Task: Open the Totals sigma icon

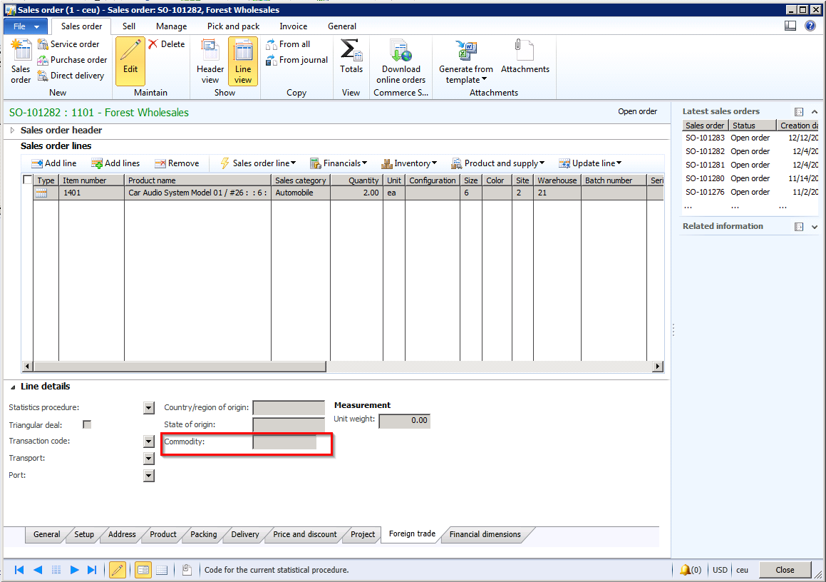Action: (x=351, y=51)
